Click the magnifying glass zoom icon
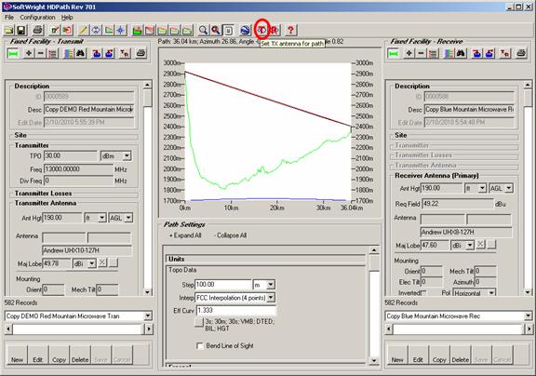Screen dimensions: 536x376 click(x=203, y=30)
